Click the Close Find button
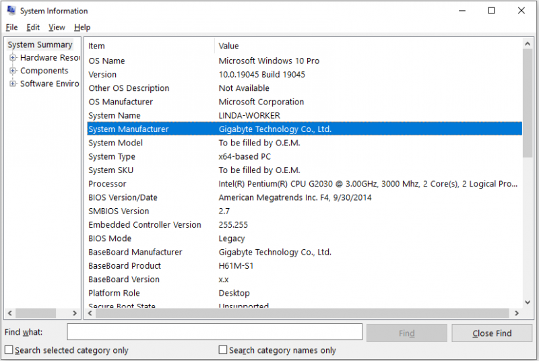Screen dimensions: 539x361 tap(492, 333)
